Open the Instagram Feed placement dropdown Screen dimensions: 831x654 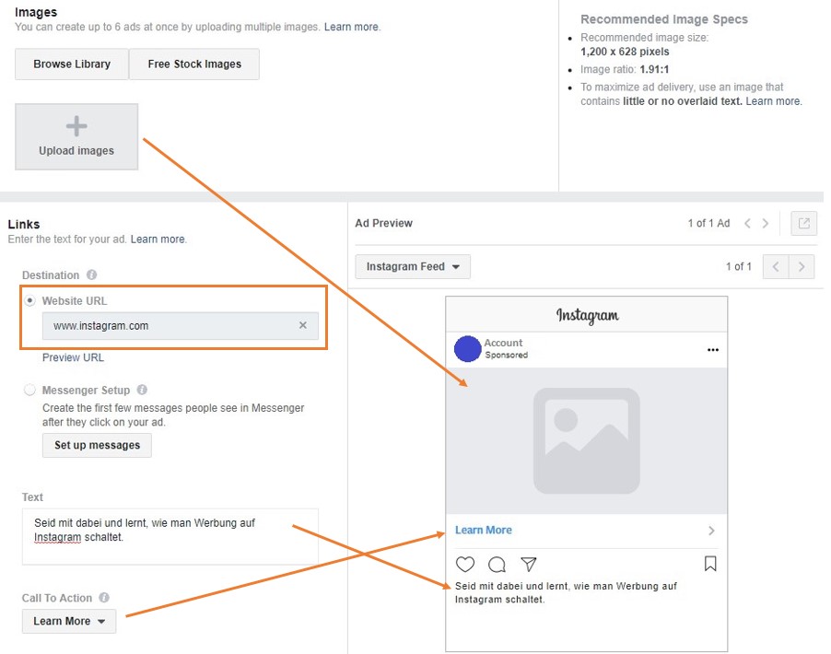[x=413, y=266]
